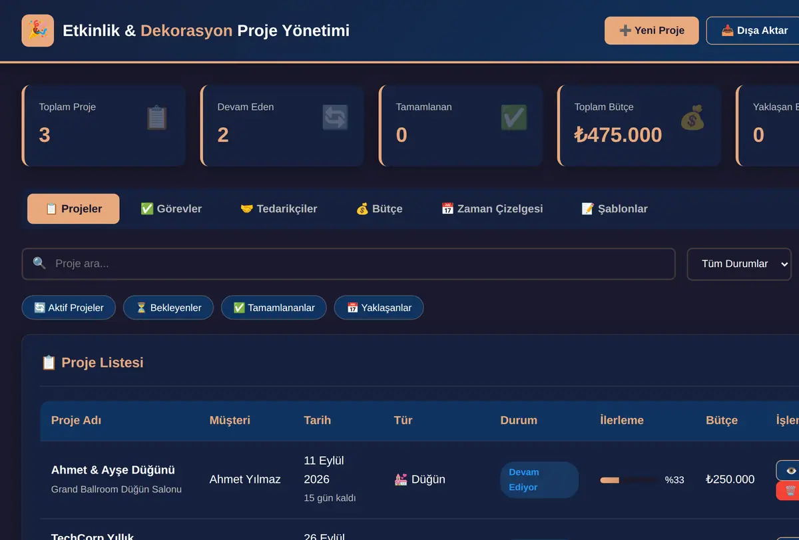Click the %33 progress bar for Ahmet & Ayşe
The image size is (799, 540).
(x=628, y=479)
